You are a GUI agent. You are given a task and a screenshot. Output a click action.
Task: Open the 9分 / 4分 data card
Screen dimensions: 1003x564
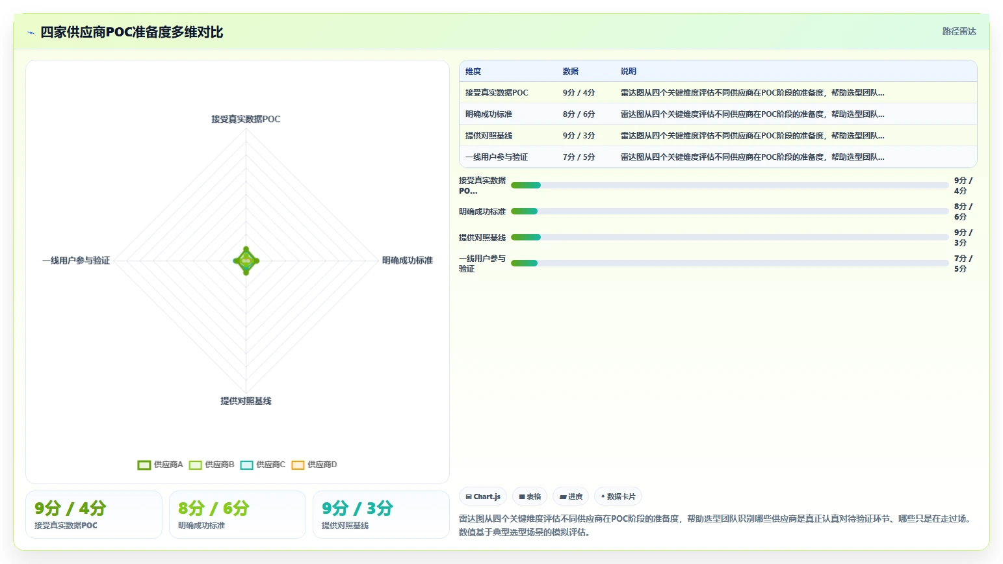click(x=94, y=515)
